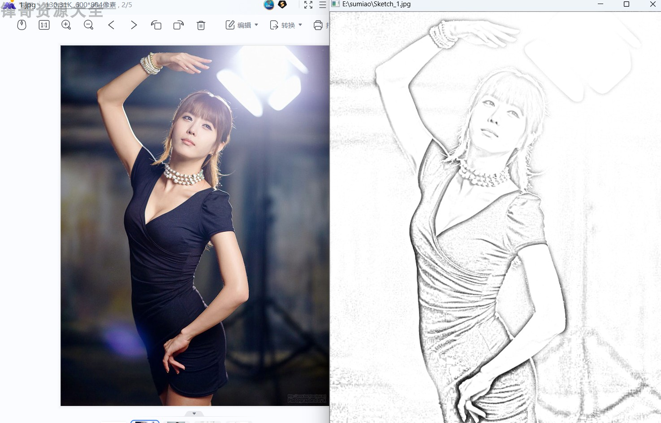The image size is (661, 423).
Task: Open the hamburger menu of image viewer
Action: 323,5
